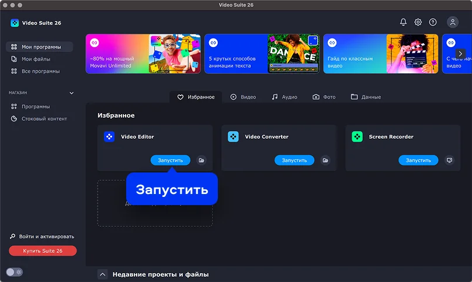Click the Video Converter title text
This screenshot has height=282, width=472.
pyautogui.click(x=267, y=137)
